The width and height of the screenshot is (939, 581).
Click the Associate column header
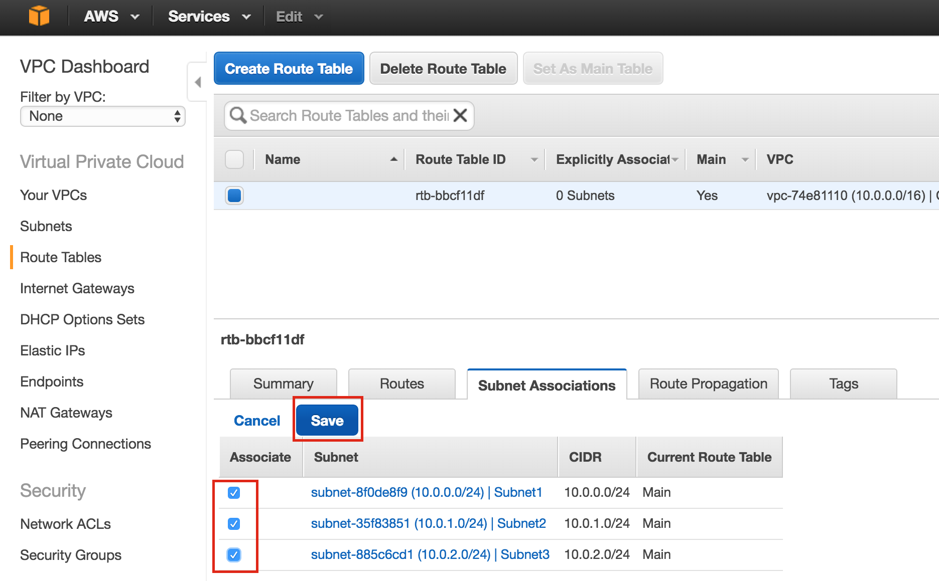coord(260,457)
